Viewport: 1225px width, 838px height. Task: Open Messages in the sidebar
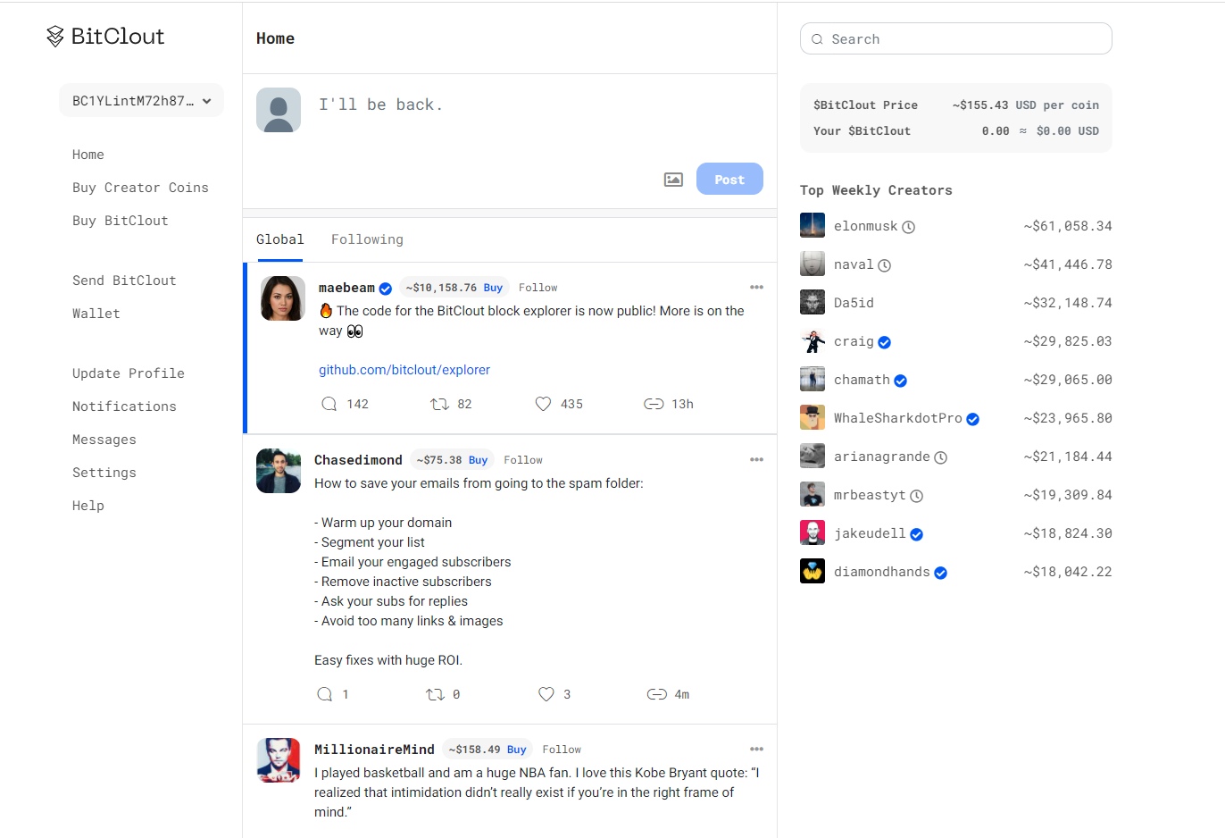pyautogui.click(x=104, y=440)
